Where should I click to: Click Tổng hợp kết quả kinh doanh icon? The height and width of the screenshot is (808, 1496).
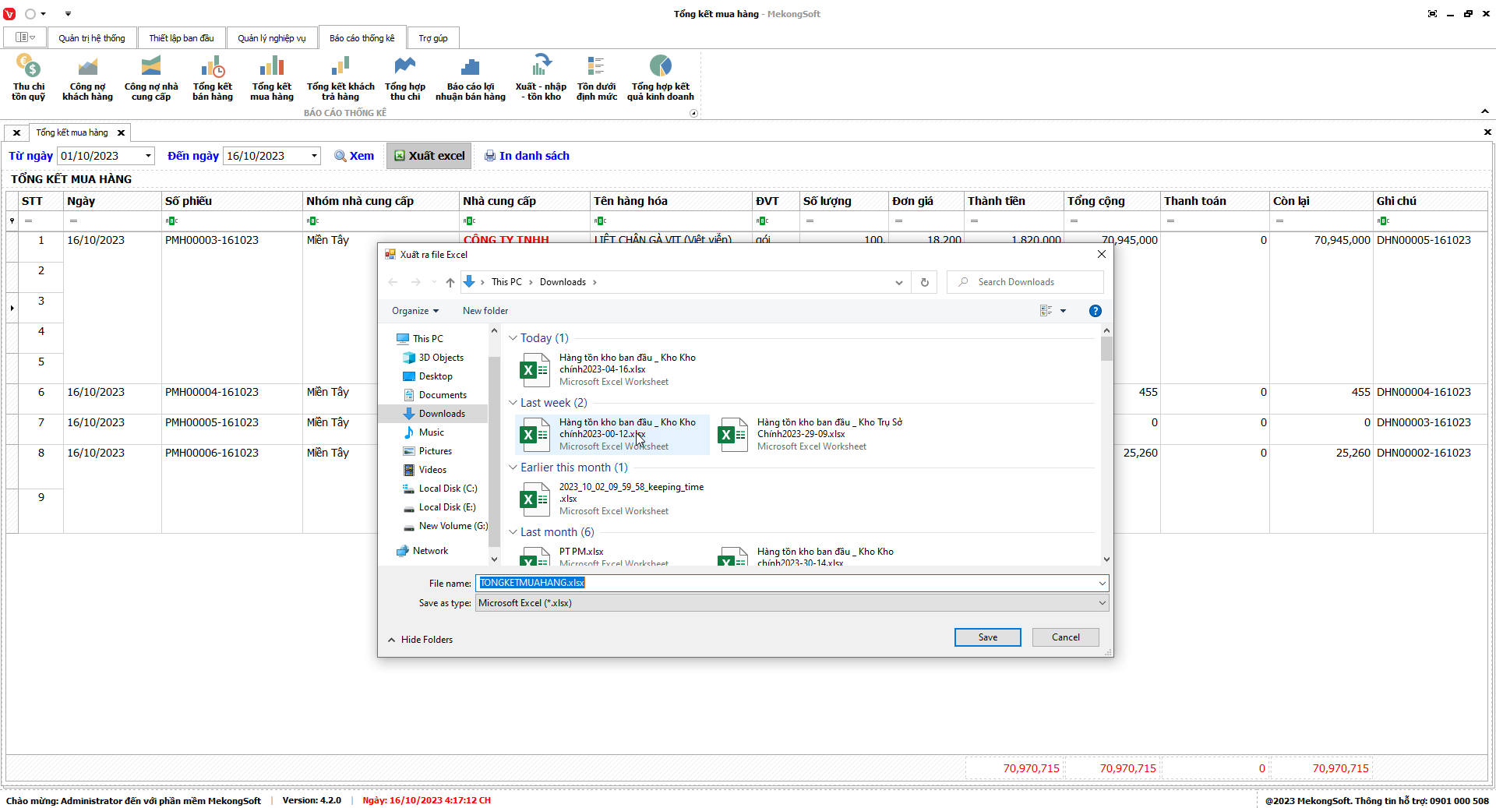click(x=660, y=77)
